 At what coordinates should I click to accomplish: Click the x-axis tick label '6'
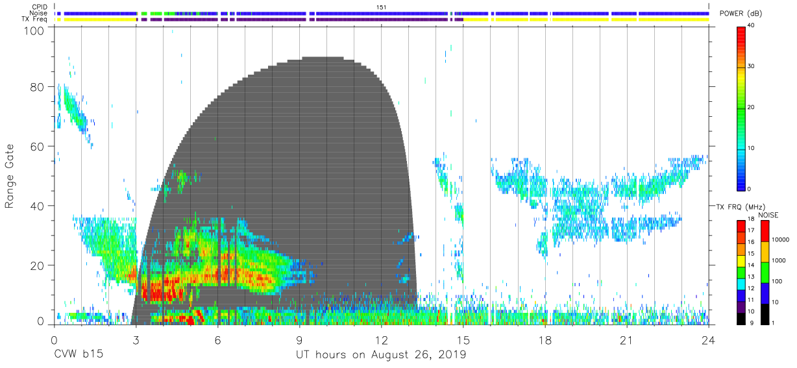click(x=217, y=341)
